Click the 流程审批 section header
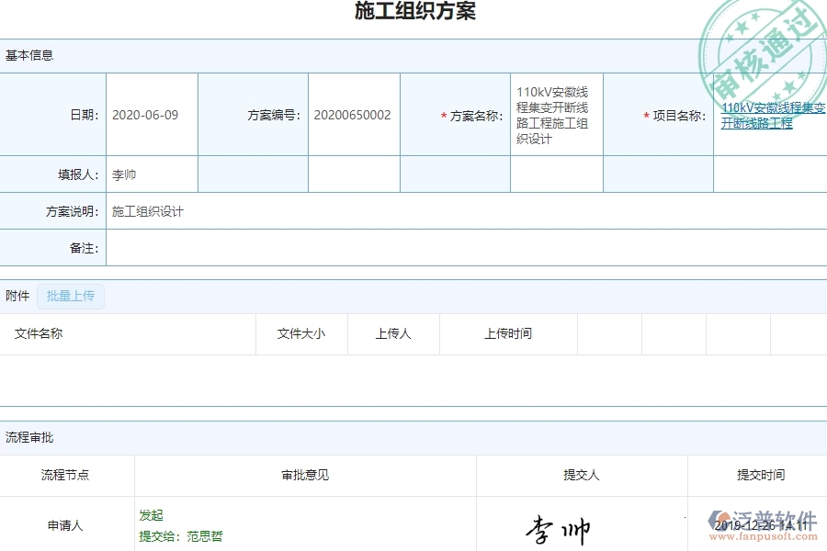The image size is (827, 551). pyautogui.click(x=28, y=437)
